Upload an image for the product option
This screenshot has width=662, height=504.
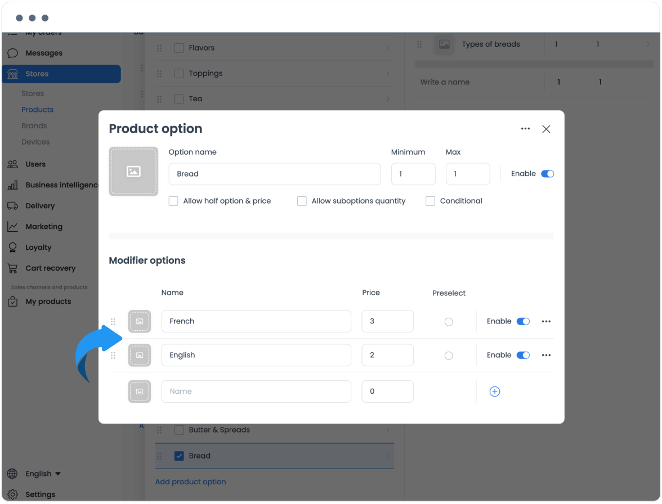(133, 171)
